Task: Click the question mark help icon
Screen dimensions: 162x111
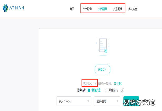Action: 122,90
